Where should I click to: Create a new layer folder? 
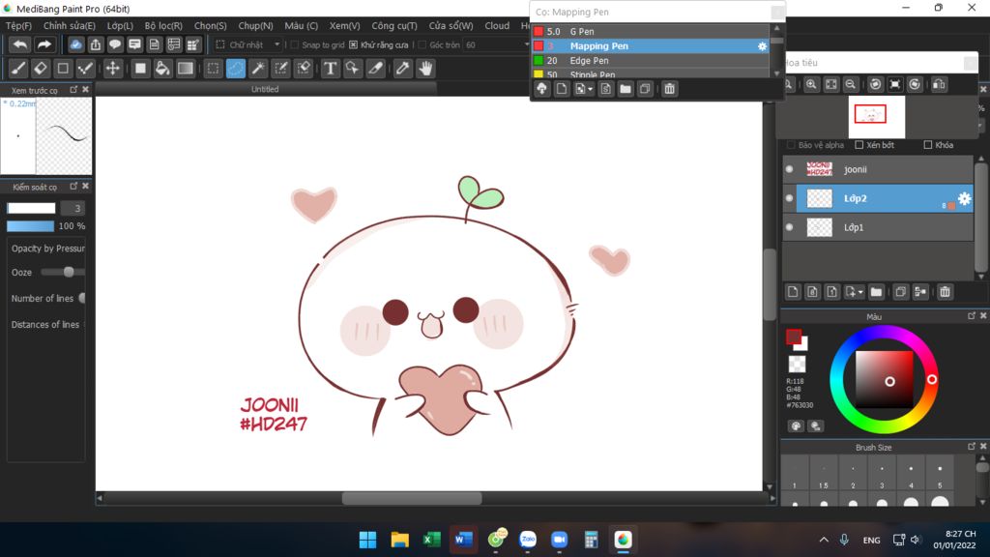876,292
